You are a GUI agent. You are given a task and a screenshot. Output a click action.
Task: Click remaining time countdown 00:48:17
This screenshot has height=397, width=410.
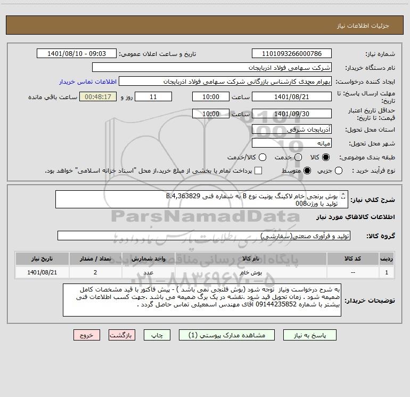[98, 96]
